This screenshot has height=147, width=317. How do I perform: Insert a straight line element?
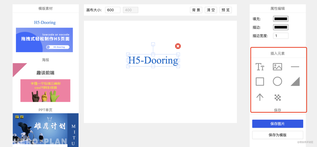tap(295, 67)
